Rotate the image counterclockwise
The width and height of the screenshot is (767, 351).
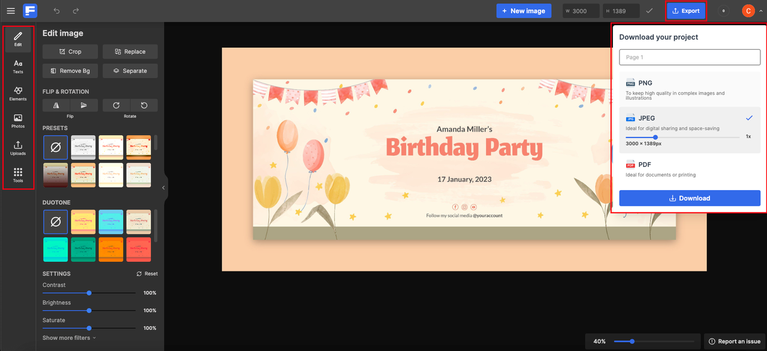coord(144,105)
